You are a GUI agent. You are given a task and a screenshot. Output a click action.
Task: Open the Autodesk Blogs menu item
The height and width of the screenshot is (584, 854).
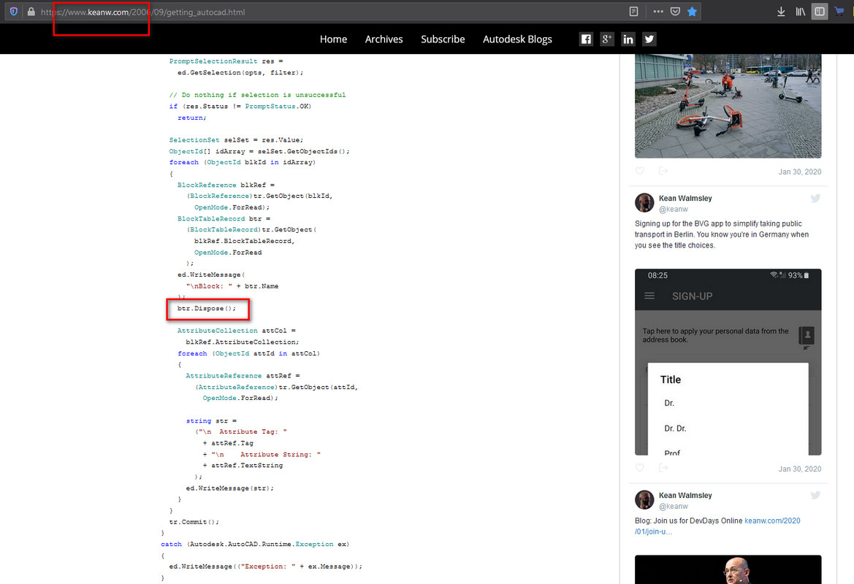(517, 39)
